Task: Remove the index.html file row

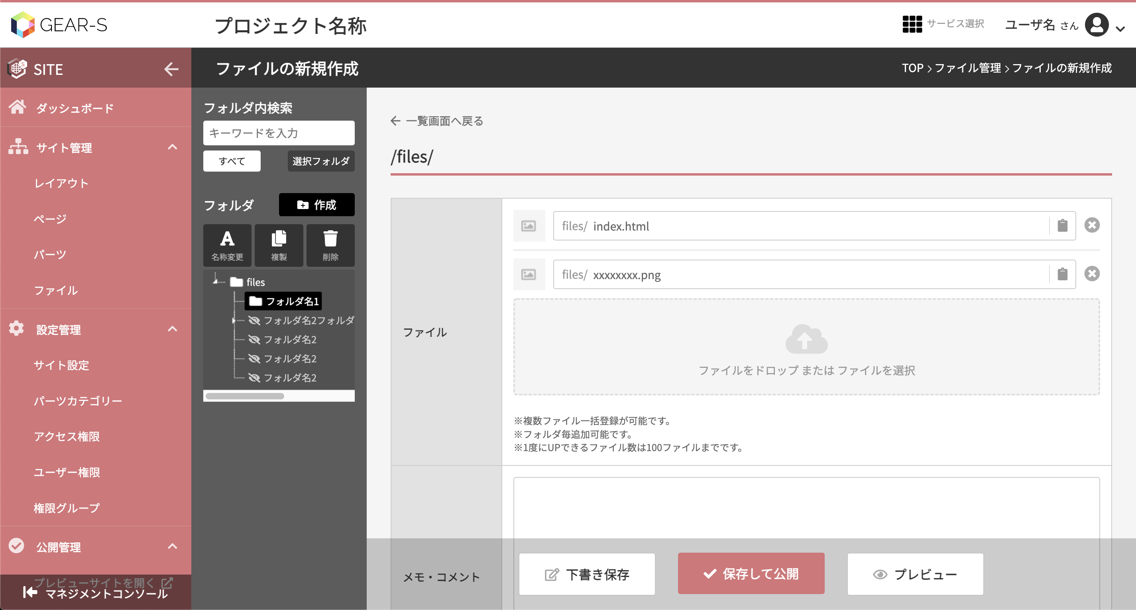Action: pos(1092,225)
